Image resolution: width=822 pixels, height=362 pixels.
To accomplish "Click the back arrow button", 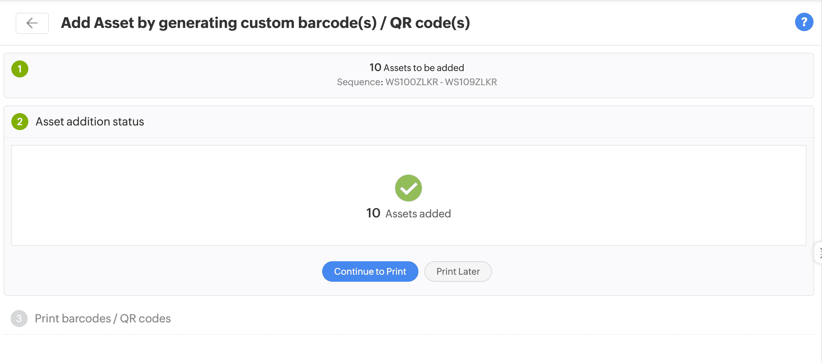I will 32,23.
